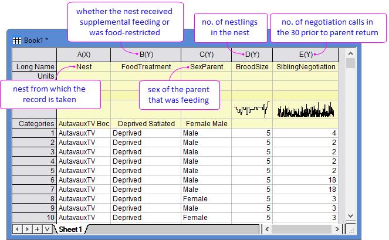Select row header 4

[35, 161]
